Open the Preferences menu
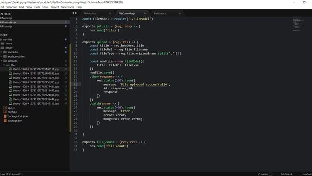This screenshot has width=312, height=176. point(67,7)
